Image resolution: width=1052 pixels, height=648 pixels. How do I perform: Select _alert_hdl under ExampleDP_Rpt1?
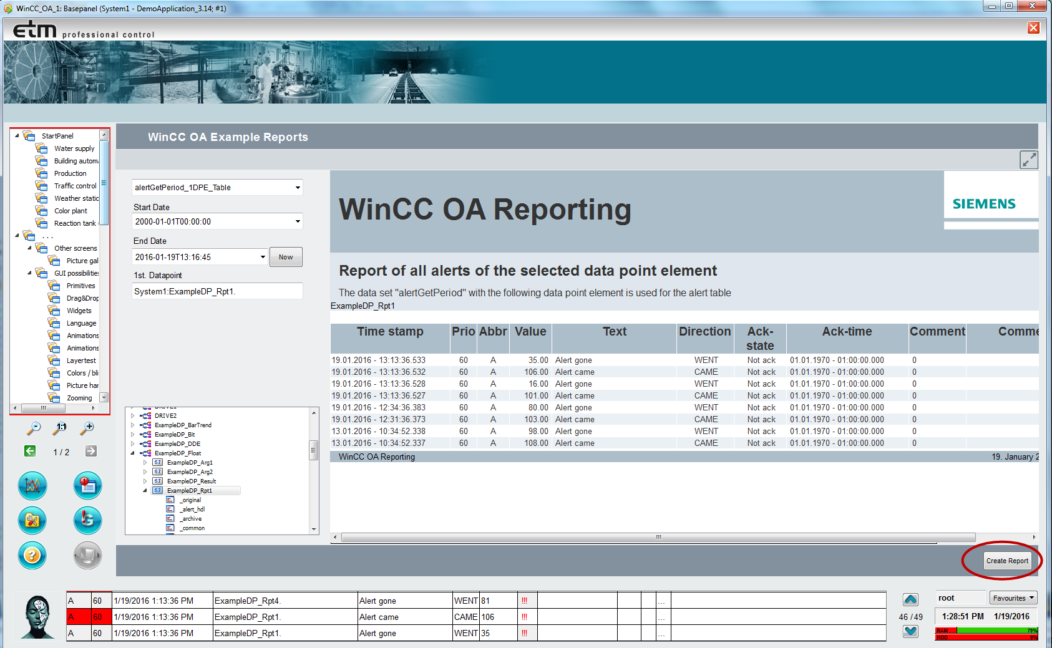192,510
